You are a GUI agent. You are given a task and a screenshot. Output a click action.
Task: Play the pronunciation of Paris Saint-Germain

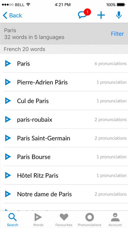pos(8,138)
